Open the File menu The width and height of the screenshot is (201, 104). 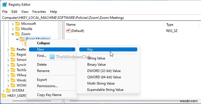[x=5, y=12]
